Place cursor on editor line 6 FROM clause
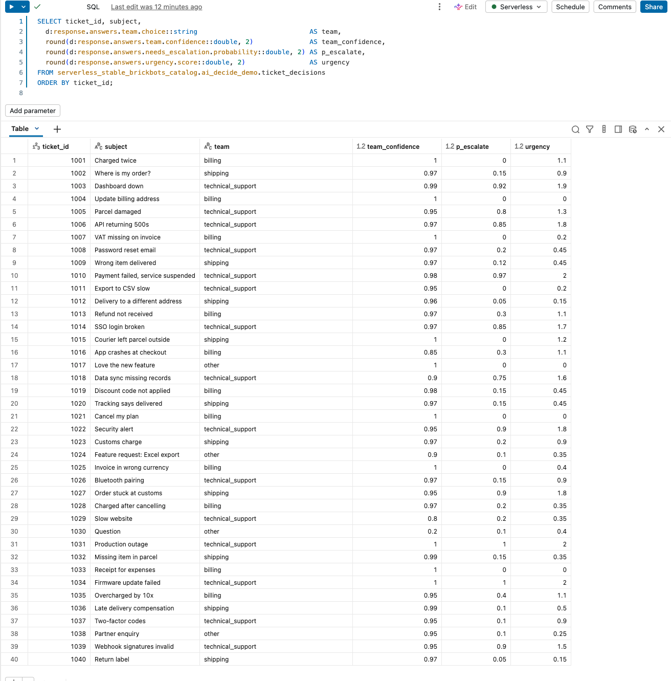This screenshot has height=681, width=671. pos(181,72)
